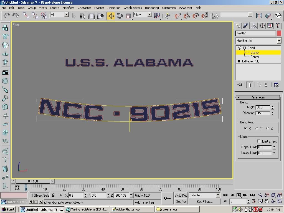Open Configure Modifier Sets icon
284x213 pixels.
276,85
